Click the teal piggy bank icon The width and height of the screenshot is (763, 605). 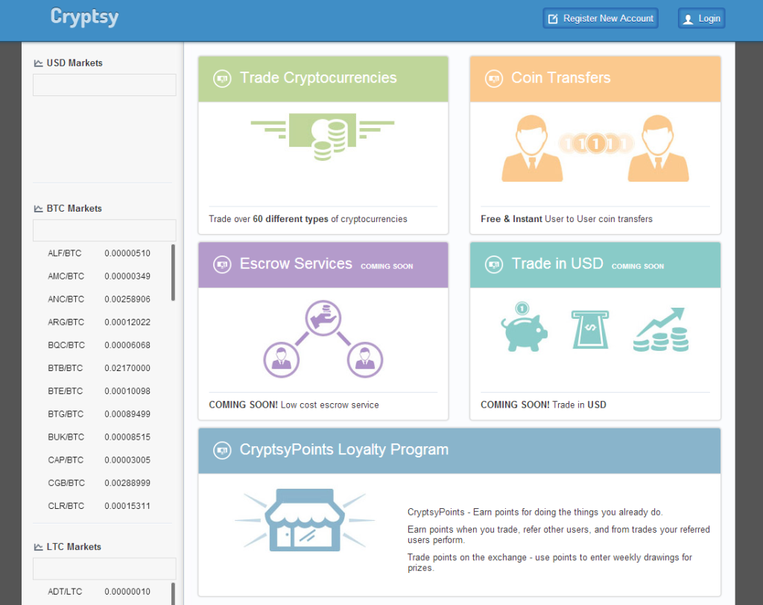click(524, 326)
